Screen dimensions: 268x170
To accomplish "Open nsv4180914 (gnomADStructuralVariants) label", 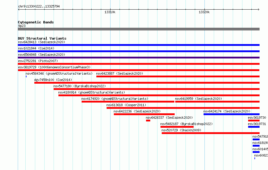I will tap(92, 92).
